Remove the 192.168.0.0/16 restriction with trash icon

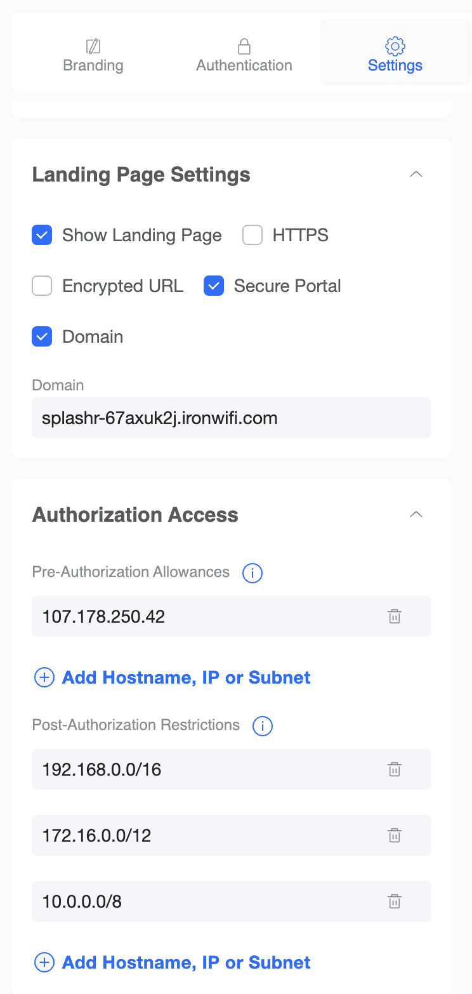point(395,769)
